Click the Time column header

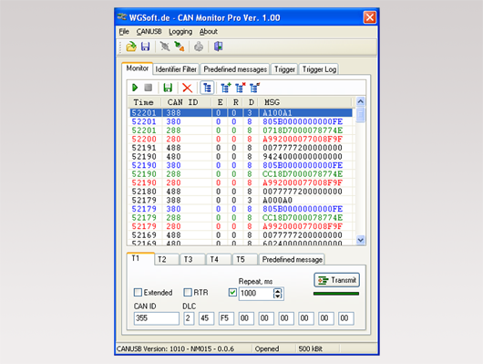coord(144,102)
